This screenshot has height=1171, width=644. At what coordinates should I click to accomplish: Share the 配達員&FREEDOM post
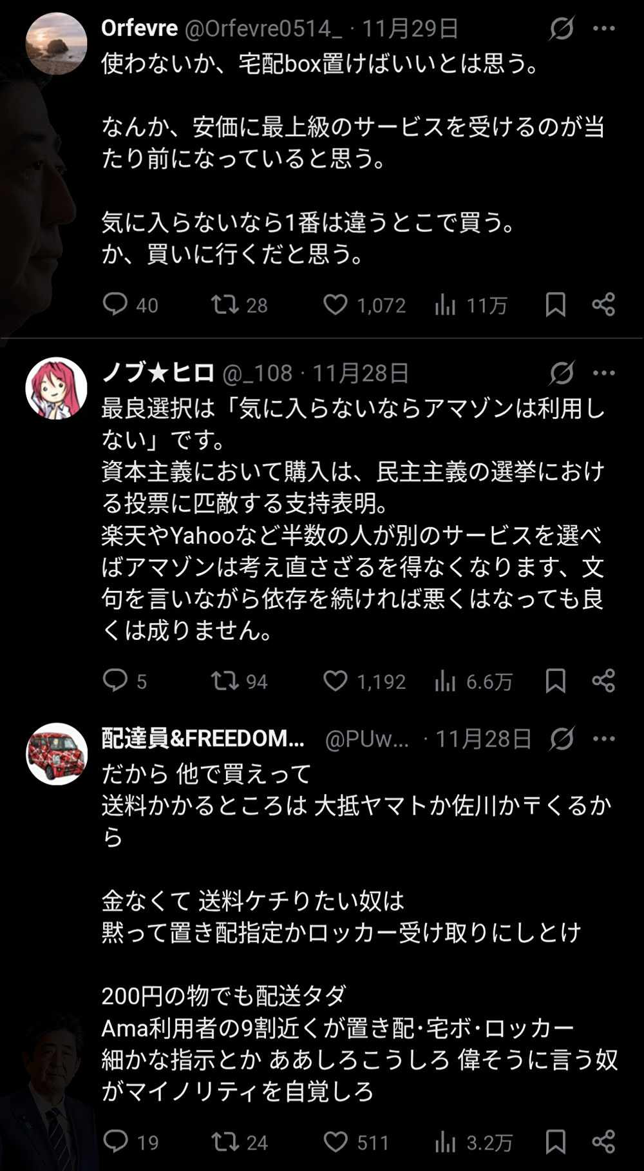coord(603,1142)
